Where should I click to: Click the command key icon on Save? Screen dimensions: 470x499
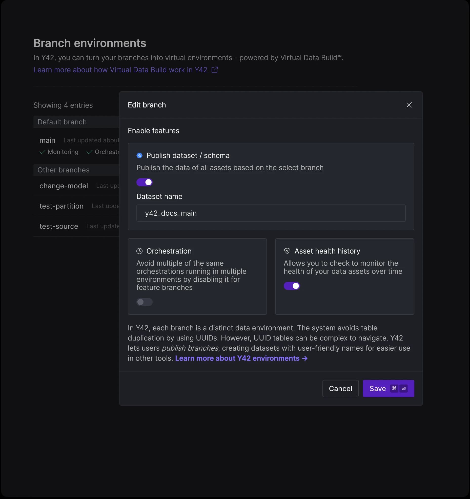[394, 388]
